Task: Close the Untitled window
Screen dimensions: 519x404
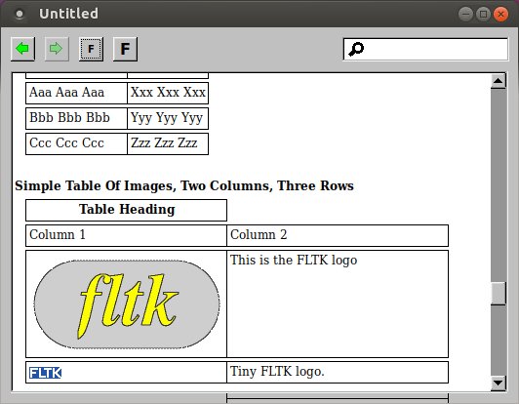Action: click(x=500, y=15)
